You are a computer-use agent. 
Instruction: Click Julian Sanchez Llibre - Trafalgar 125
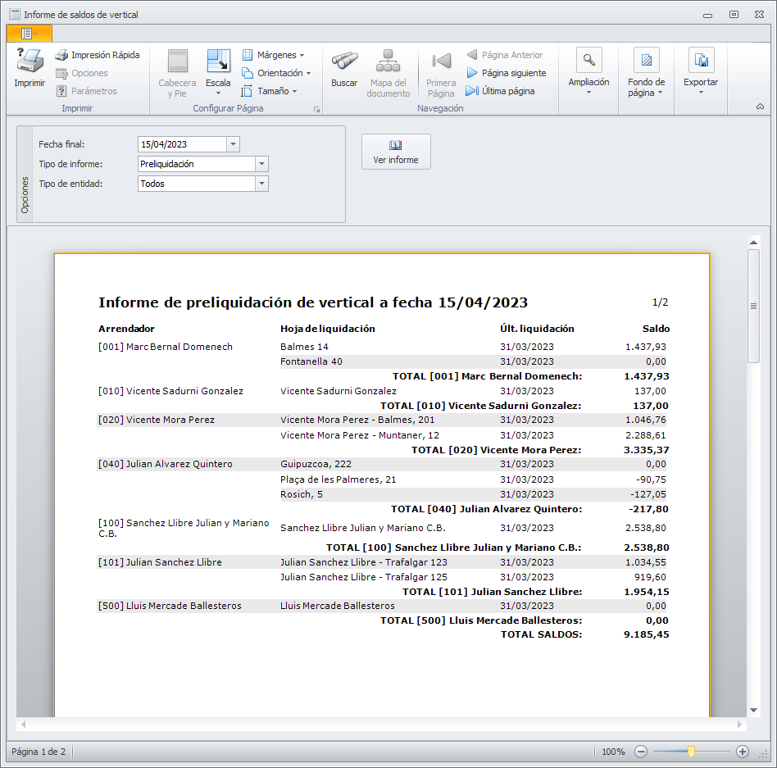click(364, 577)
